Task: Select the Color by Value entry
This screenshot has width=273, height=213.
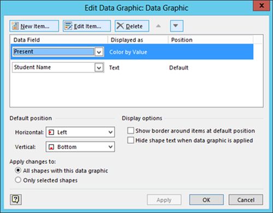Action: (x=128, y=52)
